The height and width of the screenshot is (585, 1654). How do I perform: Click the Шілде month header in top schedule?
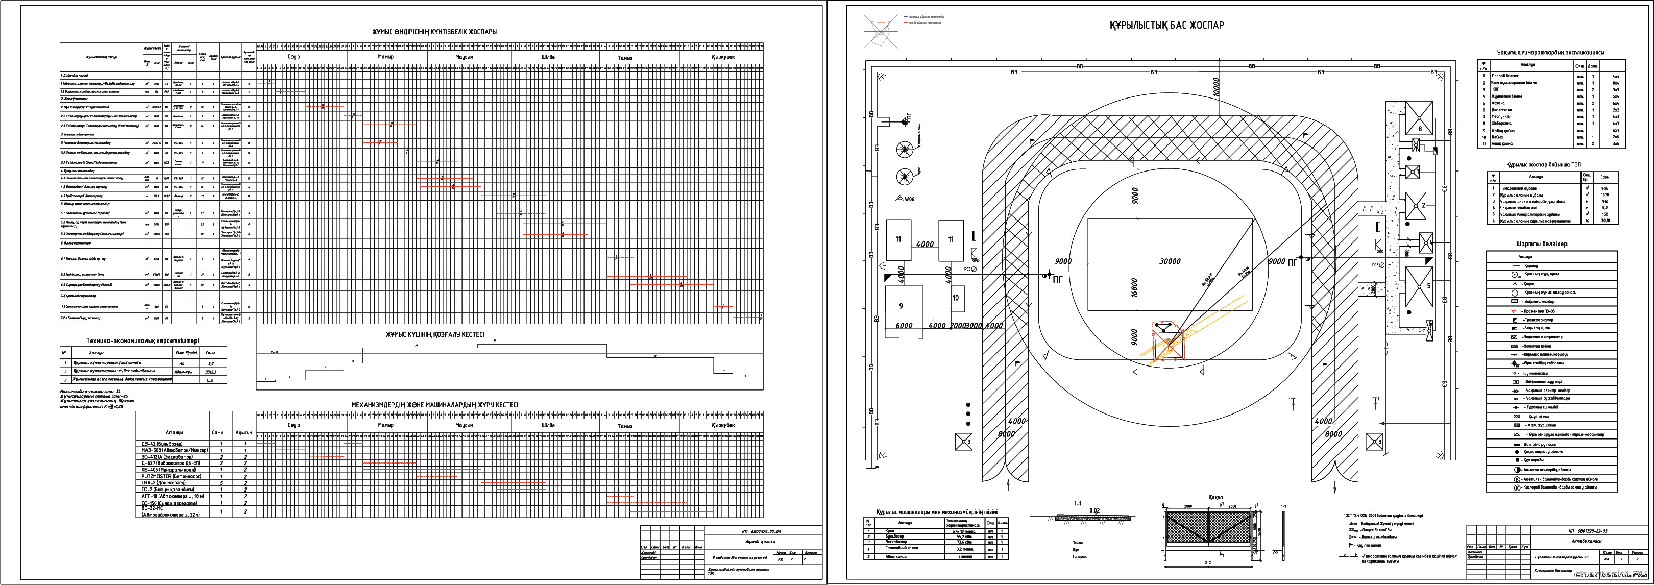coord(548,57)
